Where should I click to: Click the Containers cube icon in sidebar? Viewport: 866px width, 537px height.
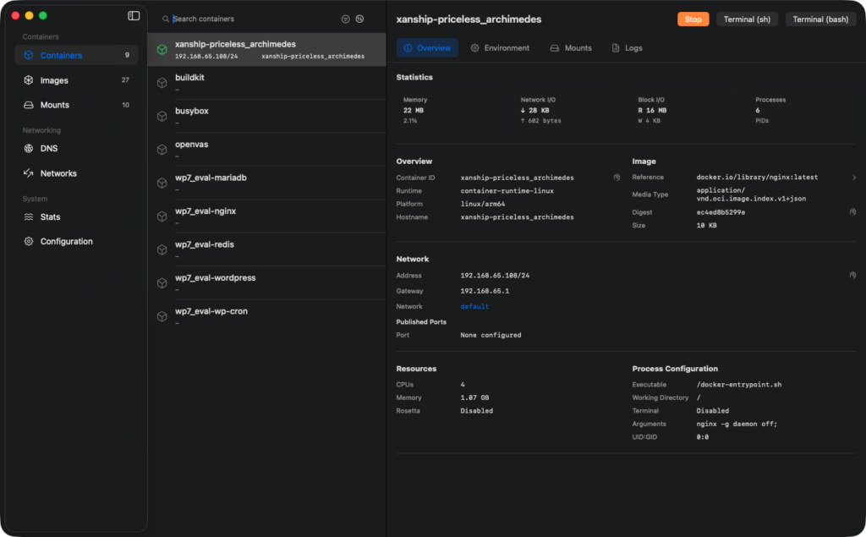[29, 55]
